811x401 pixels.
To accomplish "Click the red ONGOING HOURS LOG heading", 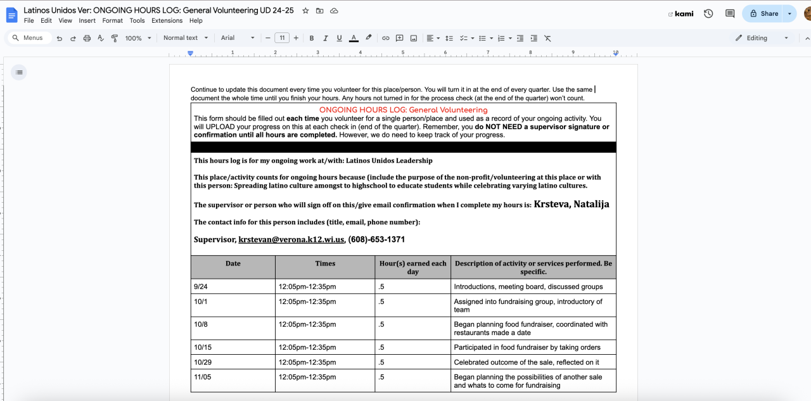I will (404, 110).
